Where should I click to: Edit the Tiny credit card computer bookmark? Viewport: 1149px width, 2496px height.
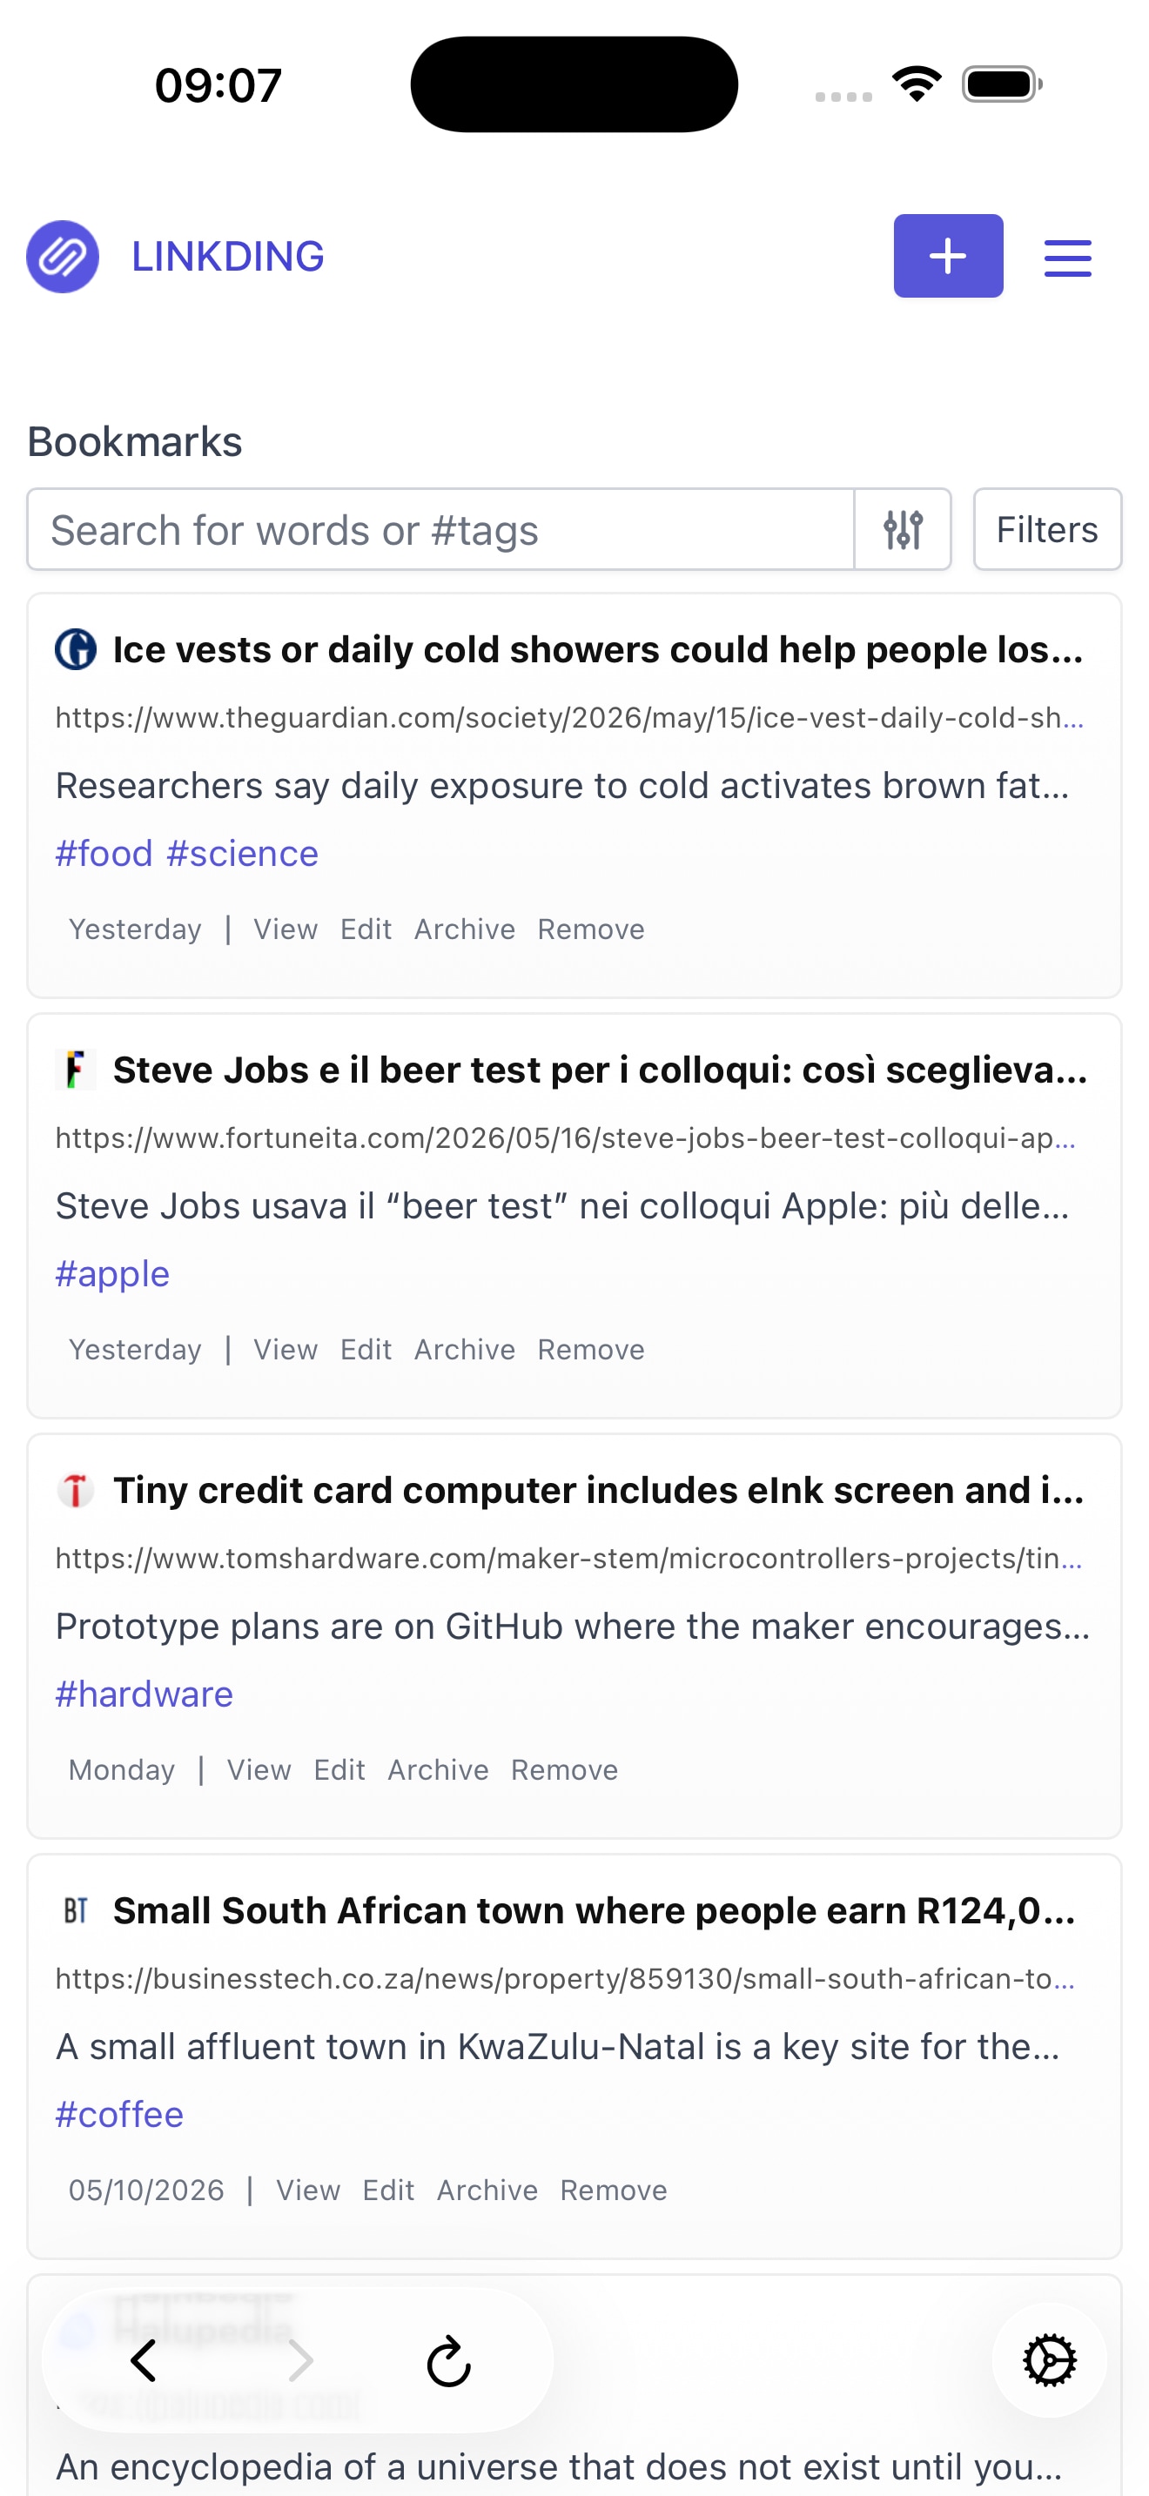point(340,1770)
